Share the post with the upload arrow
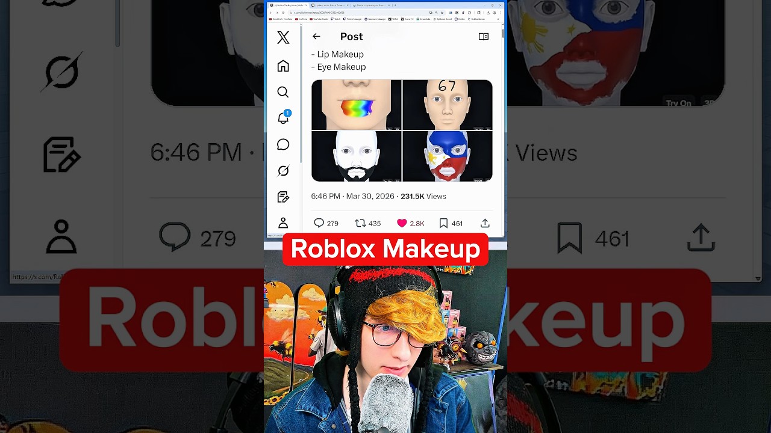Viewport: 771px width, 433px height. coord(485,223)
